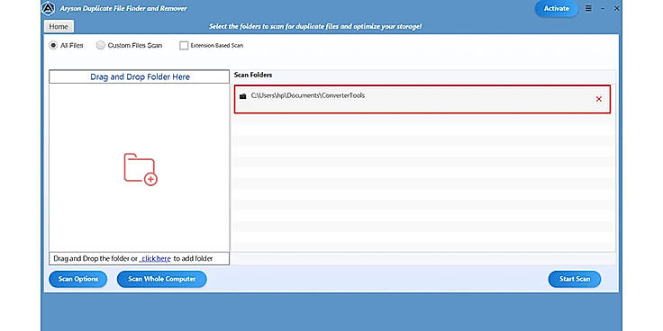The height and width of the screenshot is (331, 663).
Task: Close the Aryson application window
Action: pos(616,8)
